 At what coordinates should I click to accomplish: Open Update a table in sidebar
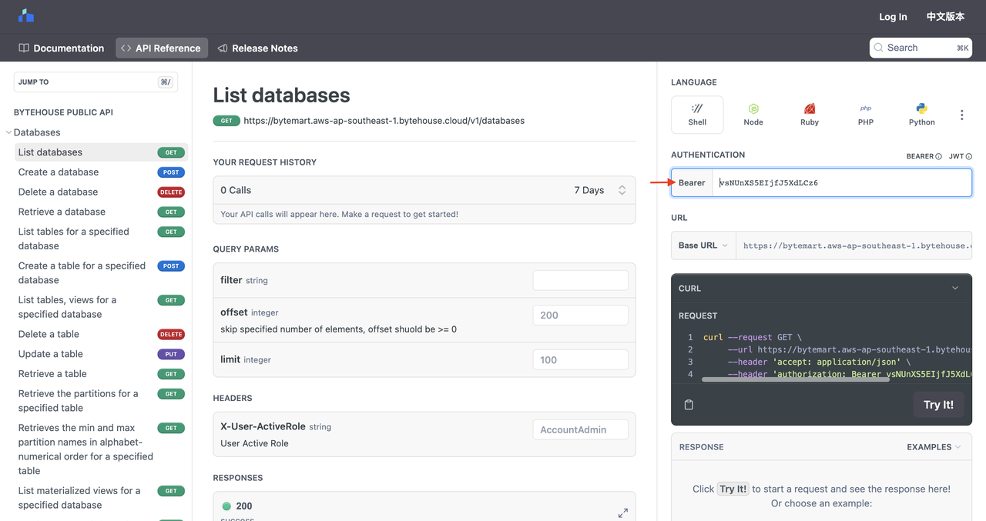(x=100, y=354)
